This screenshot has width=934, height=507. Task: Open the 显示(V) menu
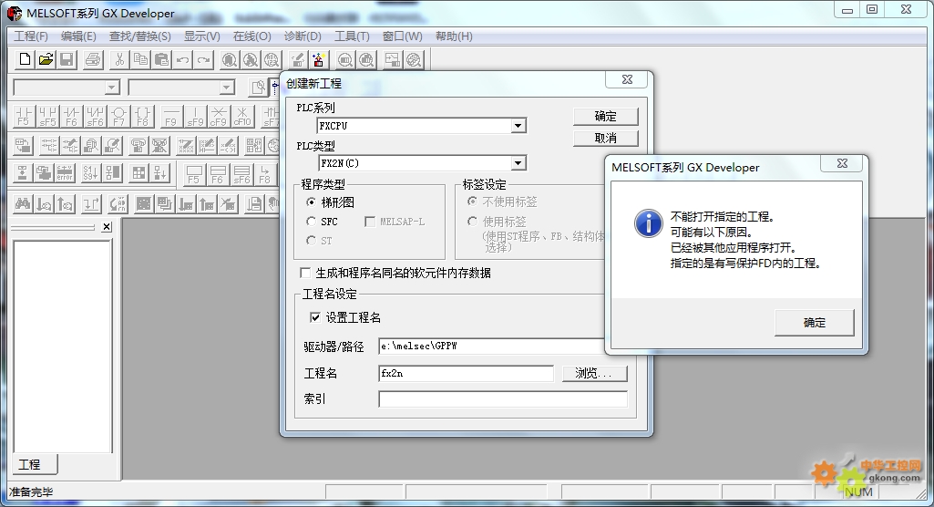(x=202, y=36)
